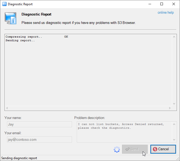Click the "Compressing report.." log line
180x161 pixels.
click(x=24, y=37)
